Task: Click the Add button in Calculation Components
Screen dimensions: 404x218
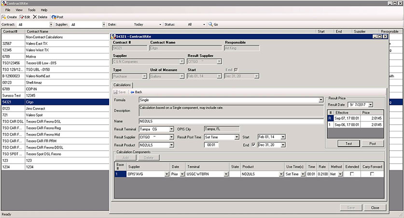Action: [125, 158]
